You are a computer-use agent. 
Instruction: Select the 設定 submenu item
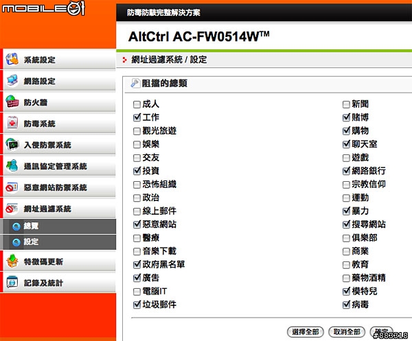click(x=59, y=242)
